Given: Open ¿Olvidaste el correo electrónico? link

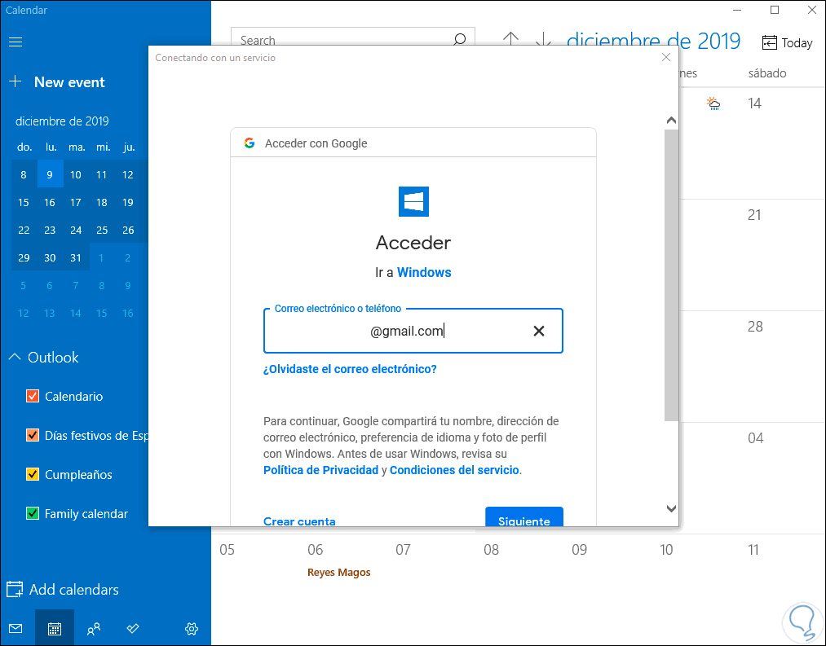Looking at the screenshot, I should [350, 369].
